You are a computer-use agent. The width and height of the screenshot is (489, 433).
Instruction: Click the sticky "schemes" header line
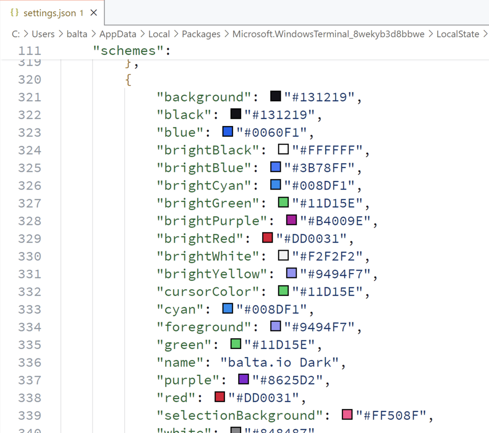click(x=244, y=51)
